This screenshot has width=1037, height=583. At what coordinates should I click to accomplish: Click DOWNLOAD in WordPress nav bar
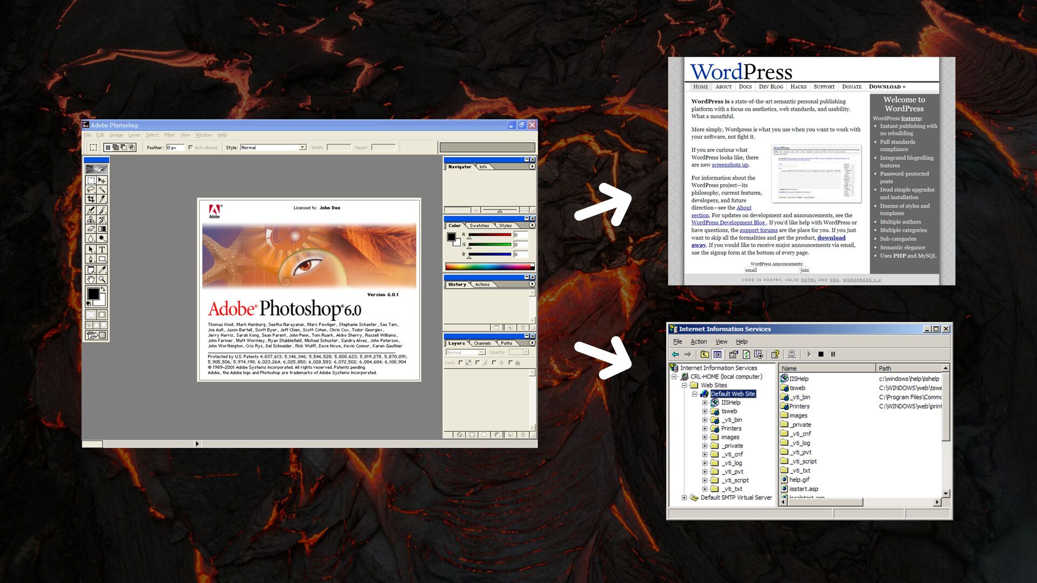tap(887, 87)
